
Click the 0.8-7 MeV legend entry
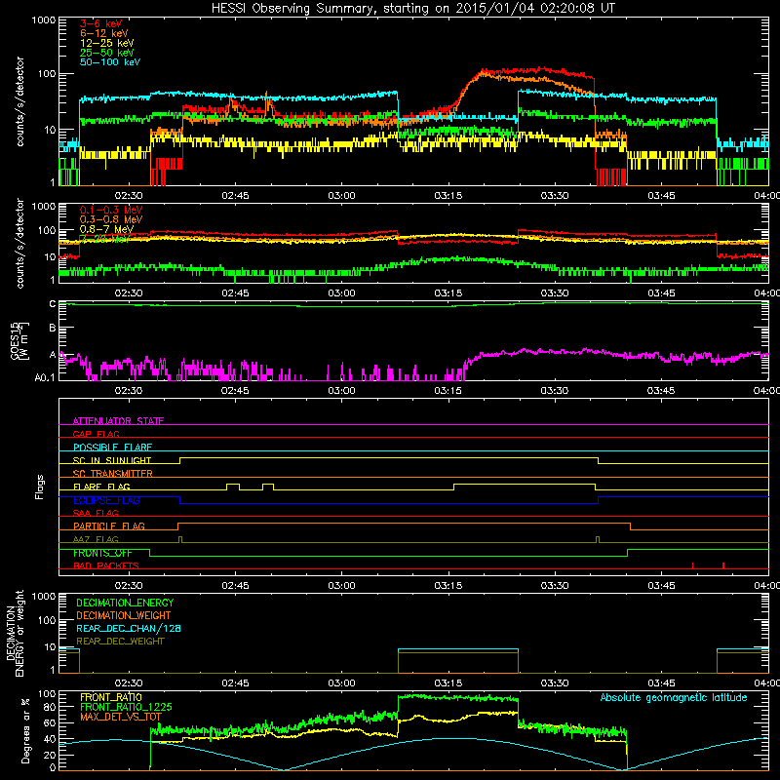pos(106,229)
